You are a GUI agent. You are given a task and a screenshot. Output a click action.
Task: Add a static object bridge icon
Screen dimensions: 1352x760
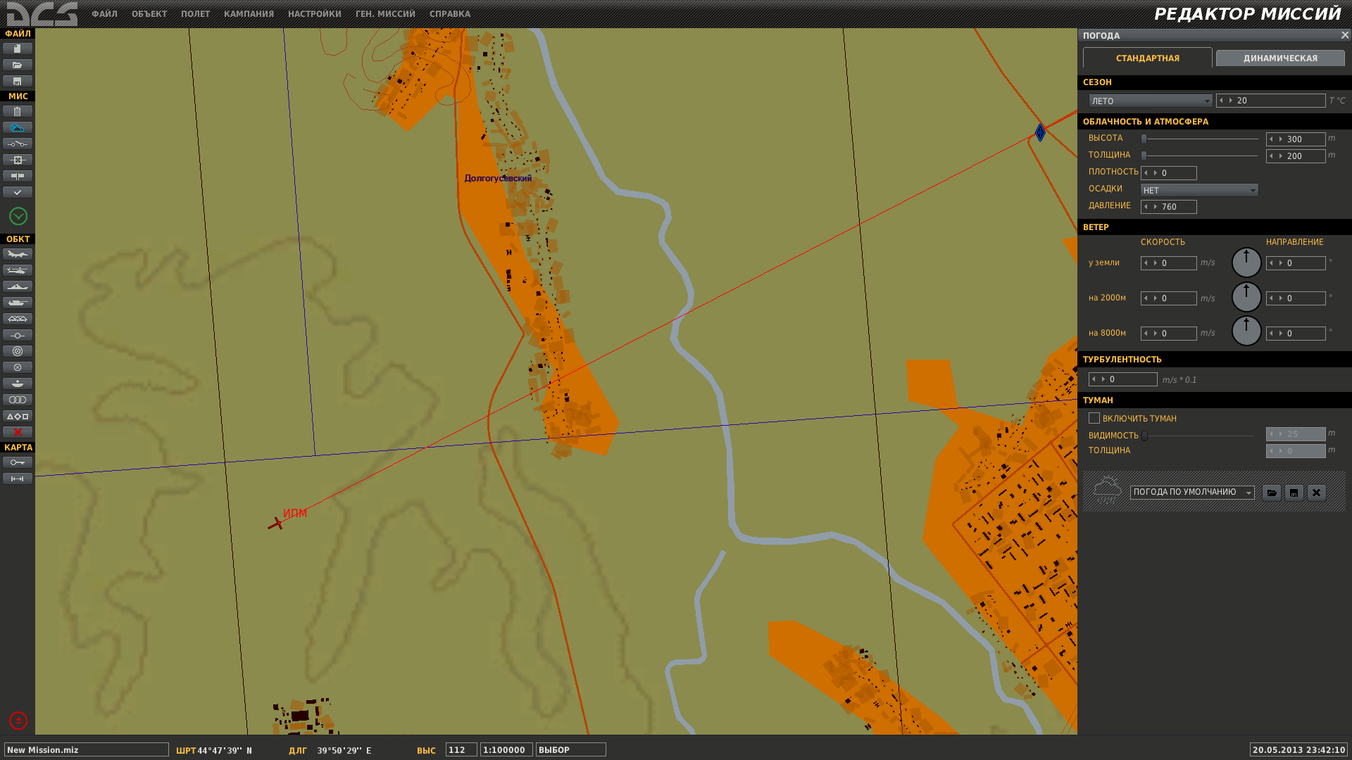(18, 319)
